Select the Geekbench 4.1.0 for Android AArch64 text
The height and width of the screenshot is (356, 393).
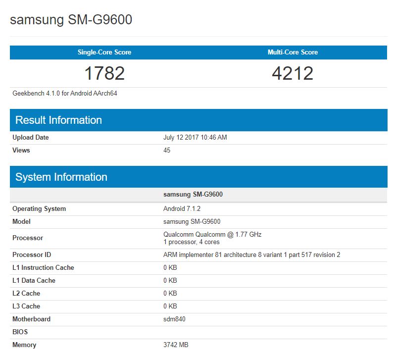(65, 93)
